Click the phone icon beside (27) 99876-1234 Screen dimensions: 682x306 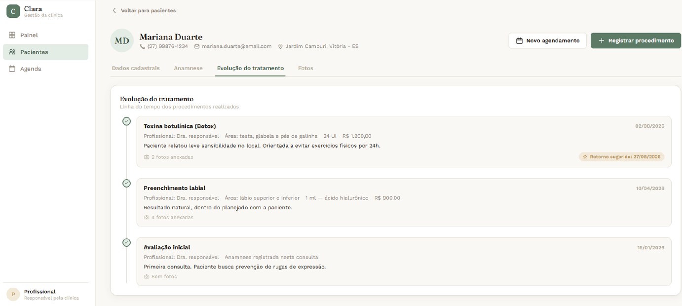[x=143, y=46]
